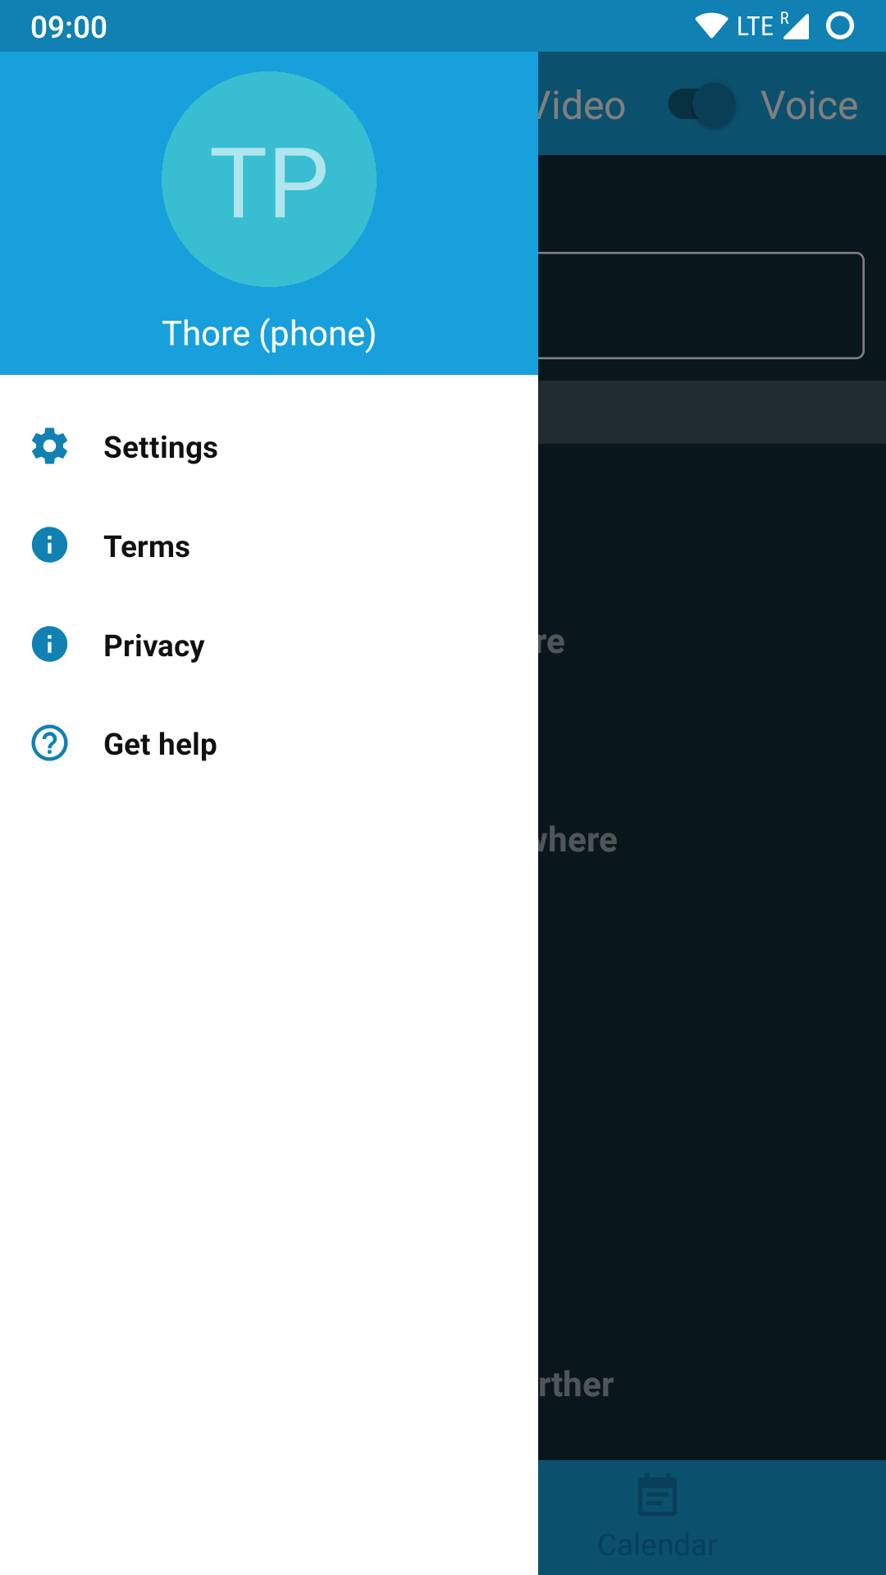Open the Terms menu entry
Screen dimensions: 886x1575
(x=269, y=546)
